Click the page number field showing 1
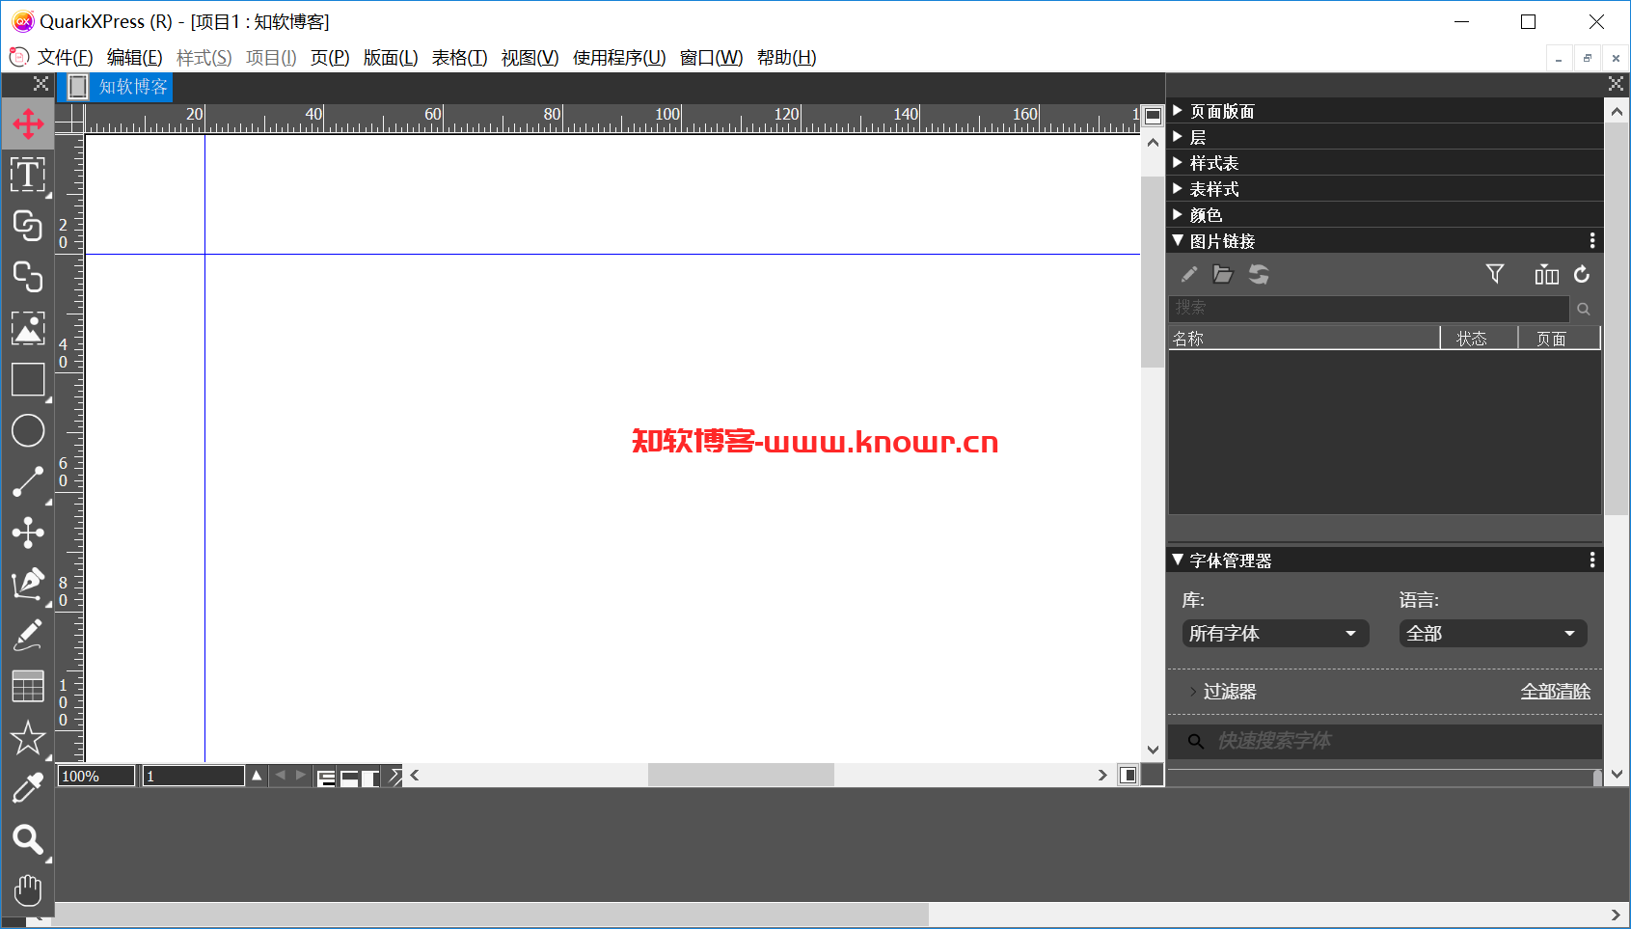Viewport: 1631px width, 929px height. 194,777
